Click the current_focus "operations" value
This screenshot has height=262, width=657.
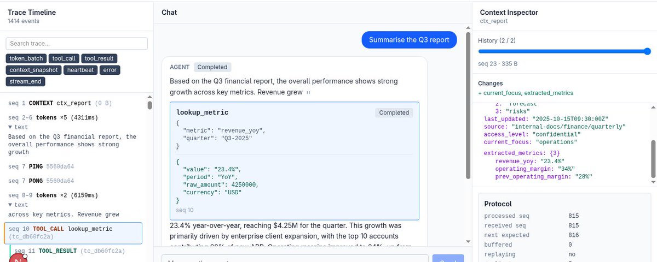pyautogui.click(x=556, y=142)
